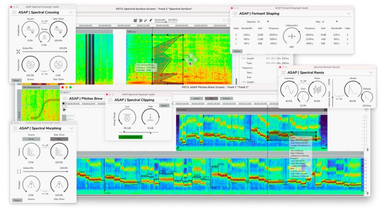The width and height of the screenshot is (386, 208).
Task: Switch to the Source tab in Pitches Brew
Action: (x=197, y=98)
